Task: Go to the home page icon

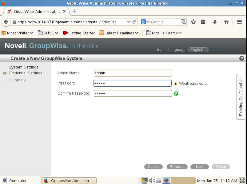Action: coord(226,22)
